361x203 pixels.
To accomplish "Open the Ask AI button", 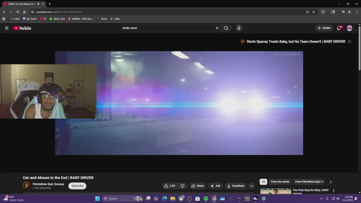I will pos(215,186).
